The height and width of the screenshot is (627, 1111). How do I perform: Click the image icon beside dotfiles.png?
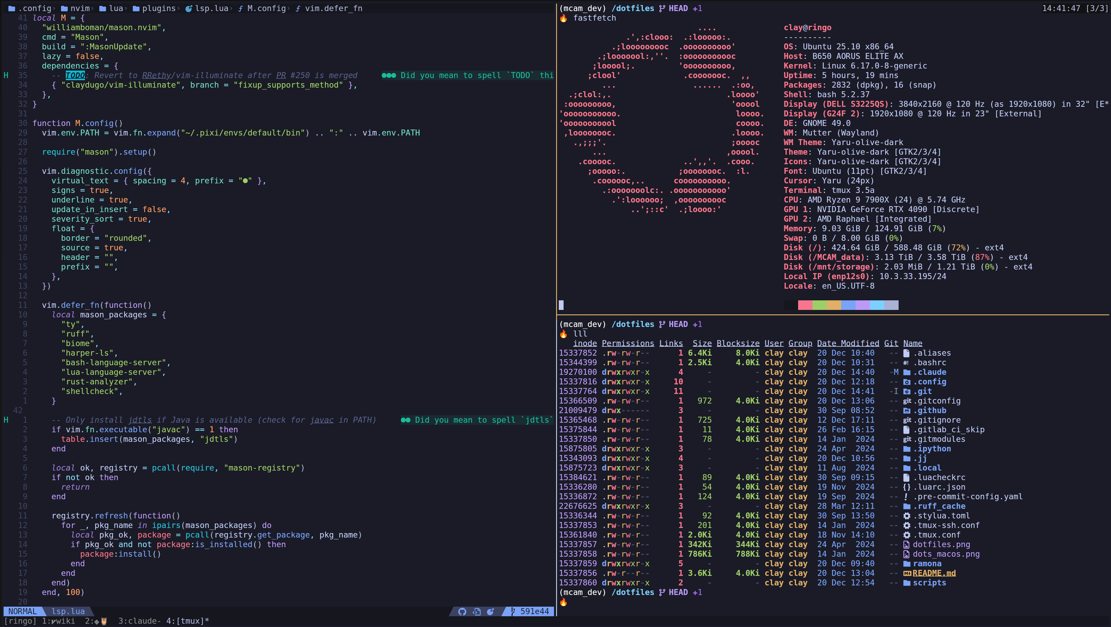(x=907, y=545)
